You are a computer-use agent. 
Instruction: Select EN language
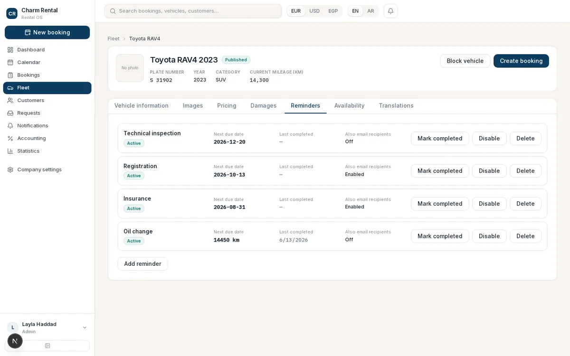pos(355,11)
